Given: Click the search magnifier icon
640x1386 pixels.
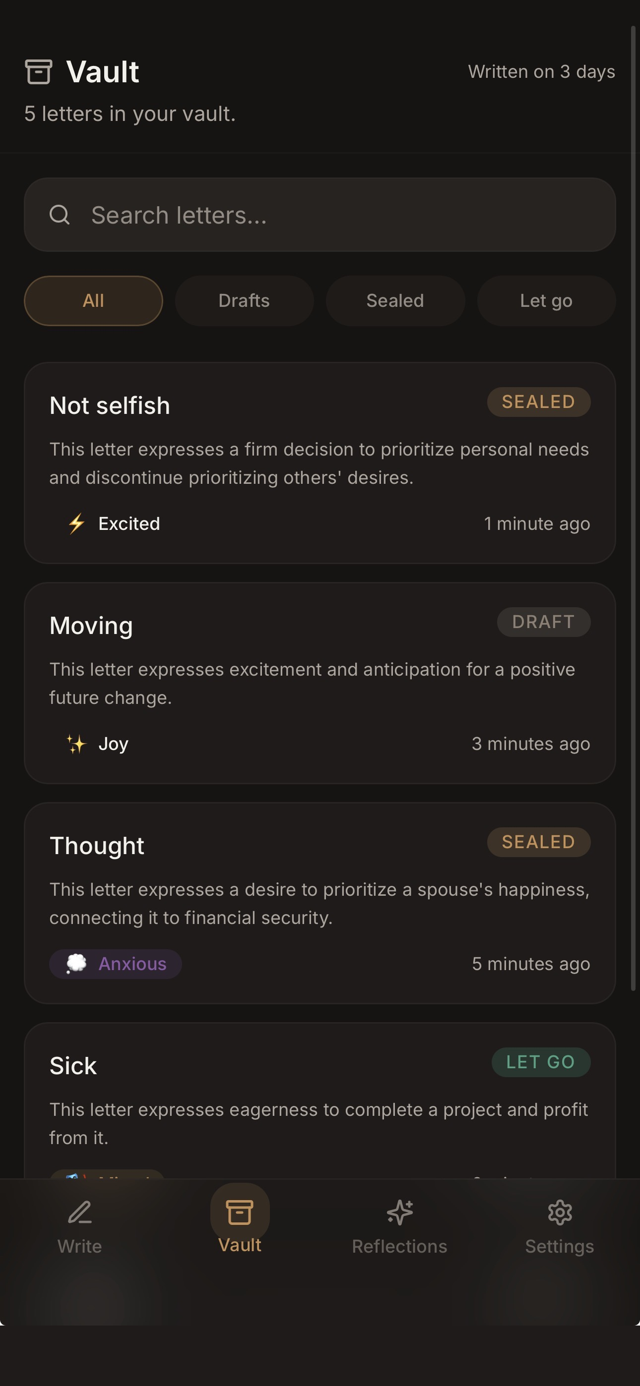Looking at the screenshot, I should click(x=59, y=215).
